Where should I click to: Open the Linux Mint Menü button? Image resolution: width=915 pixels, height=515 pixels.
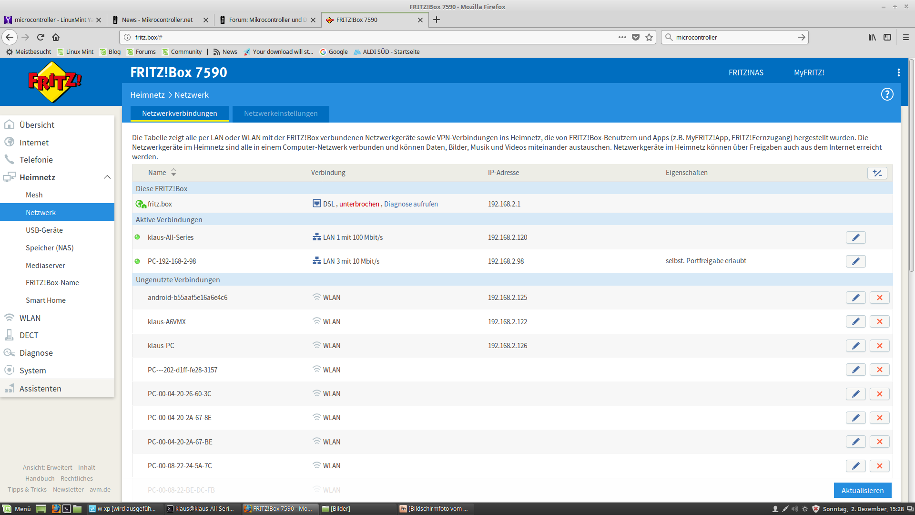[x=17, y=509]
